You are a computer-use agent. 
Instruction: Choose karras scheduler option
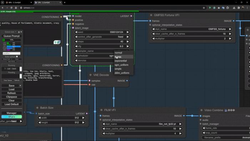coord(124,57)
